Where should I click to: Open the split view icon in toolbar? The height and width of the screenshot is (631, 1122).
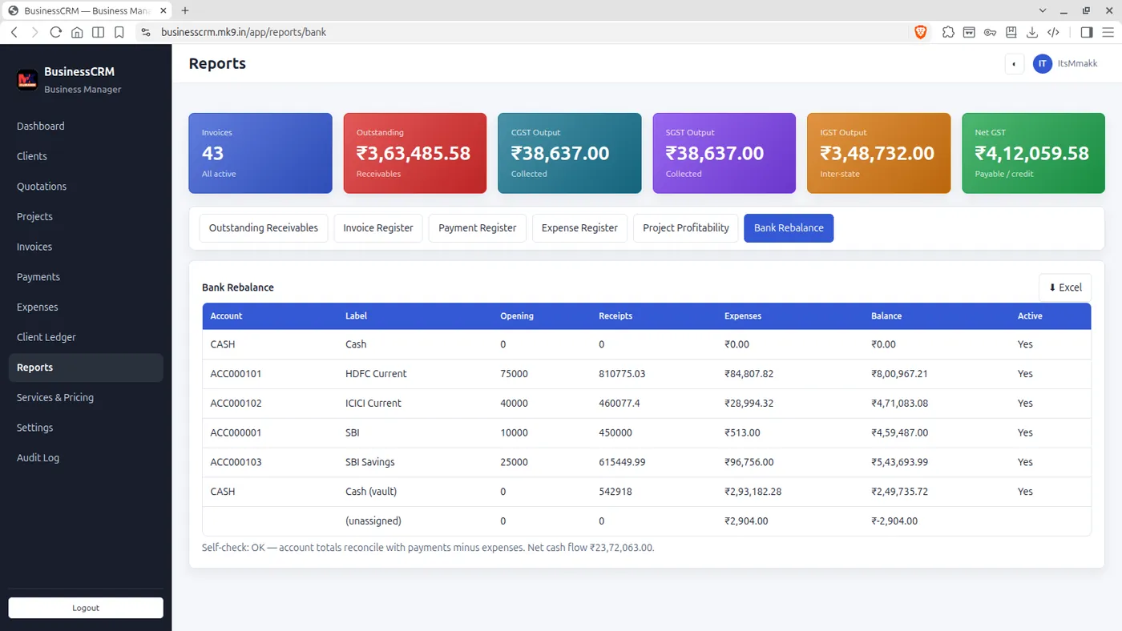98,32
